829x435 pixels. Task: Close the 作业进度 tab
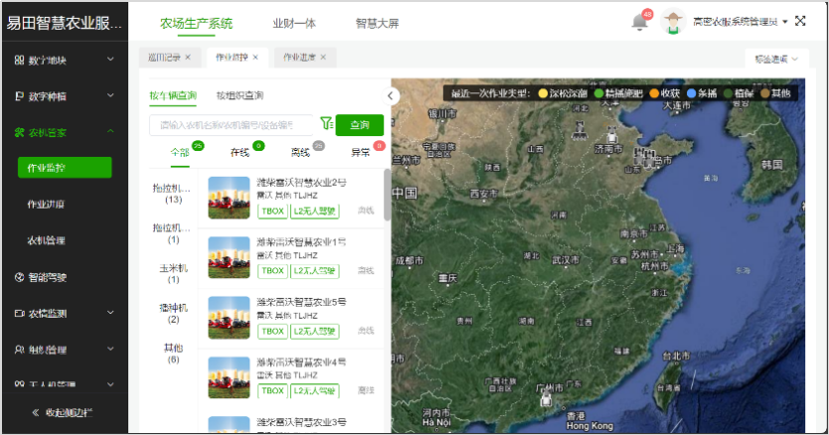click(x=323, y=58)
